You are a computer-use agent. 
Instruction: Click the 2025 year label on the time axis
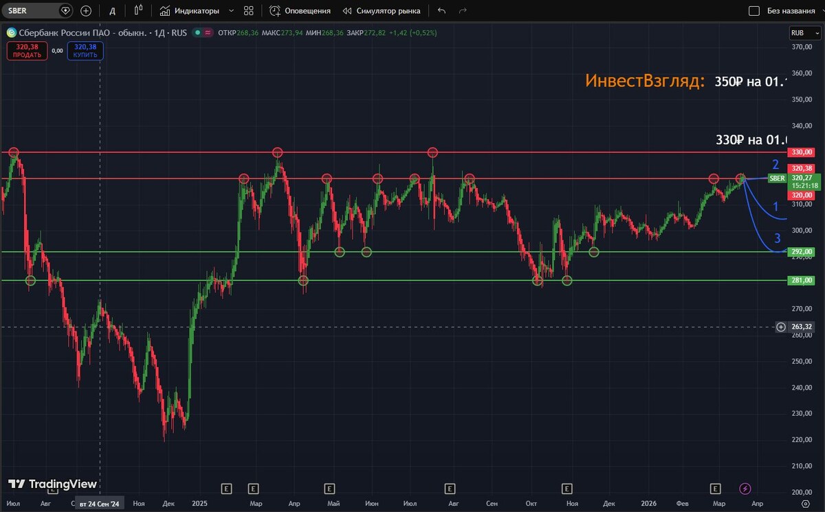click(x=200, y=504)
